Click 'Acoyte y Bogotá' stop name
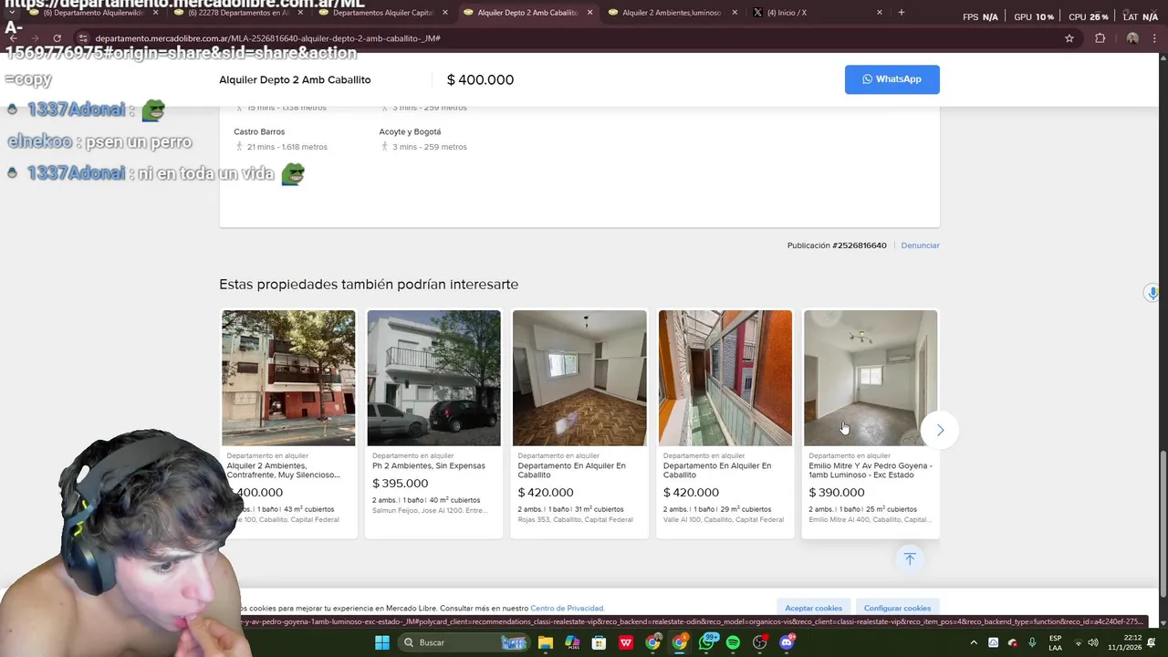Image resolution: width=1168 pixels, height=657 pixels. pos(410,131)
